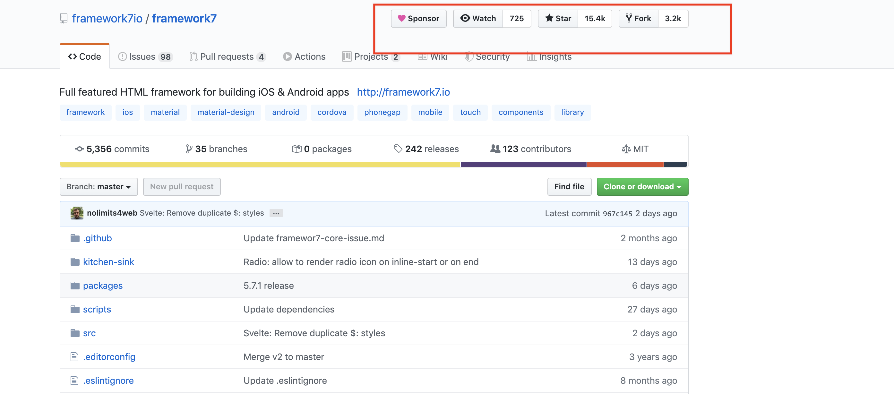Open the 123 contributors page
Screen dimensions: 894x394
pos(531,149)
